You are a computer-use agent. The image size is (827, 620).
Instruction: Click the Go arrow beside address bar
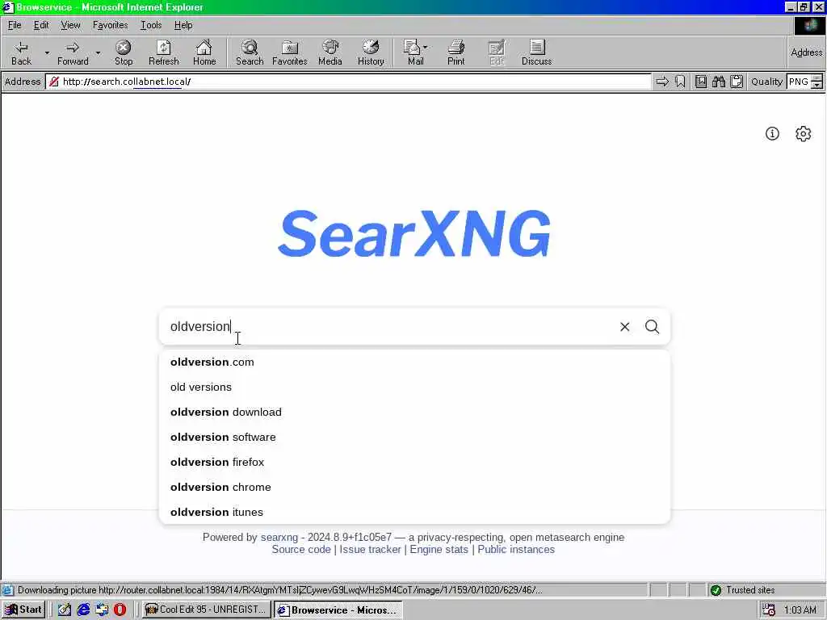[662, 82]
